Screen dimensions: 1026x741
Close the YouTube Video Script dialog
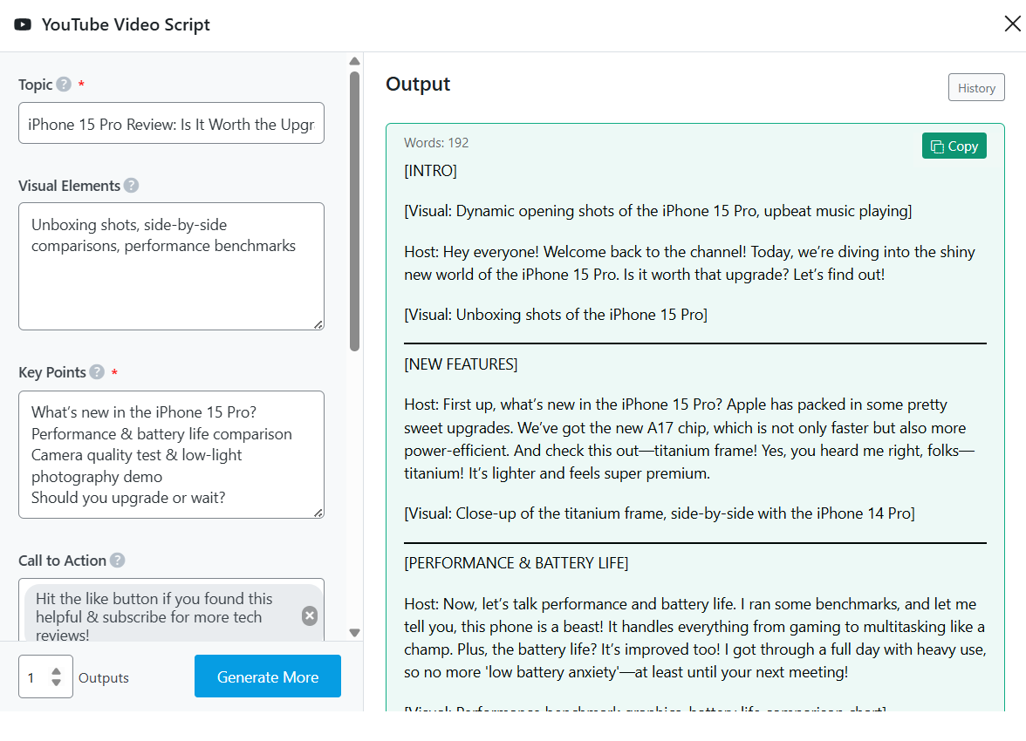(1012, 24)
